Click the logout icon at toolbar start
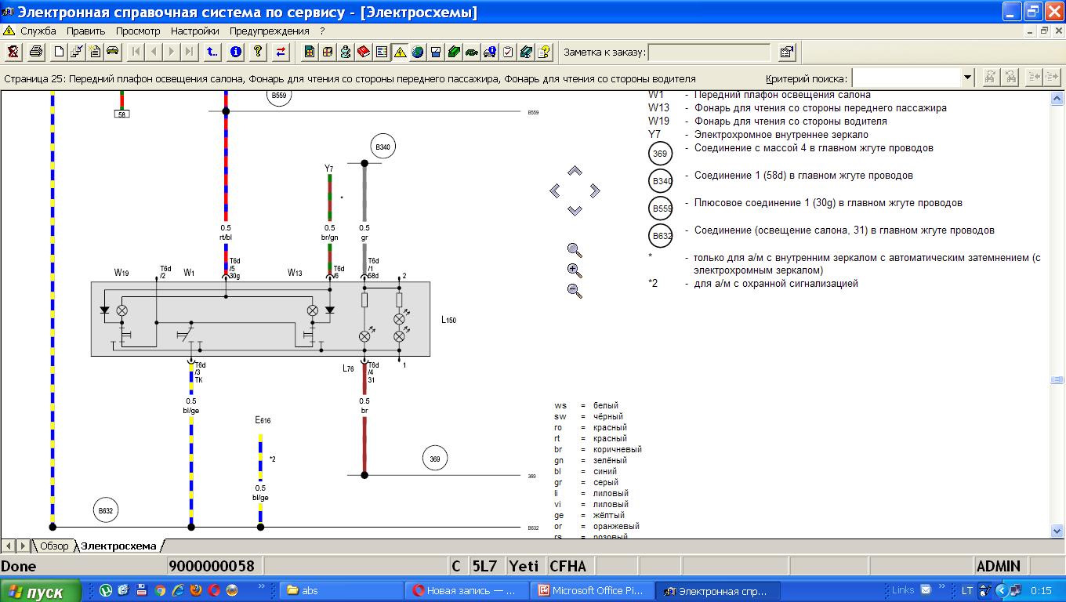 point(13,53)
